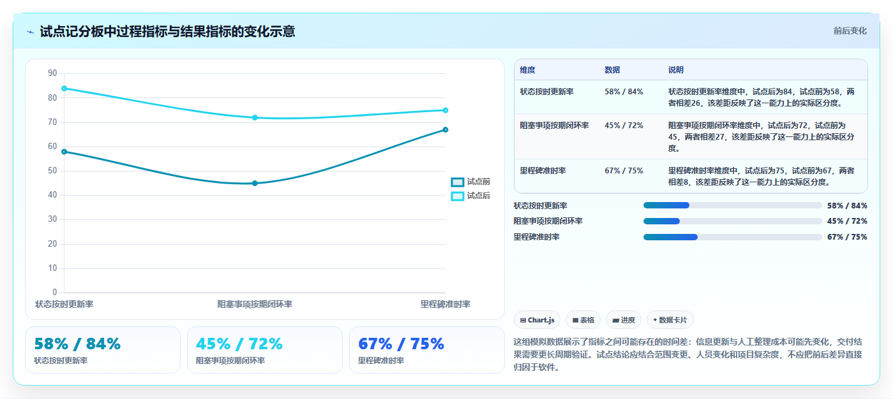This screenshot has width=893, height=399.
Task: Click the 试点前 legend color box
Action: pos(457,182)
